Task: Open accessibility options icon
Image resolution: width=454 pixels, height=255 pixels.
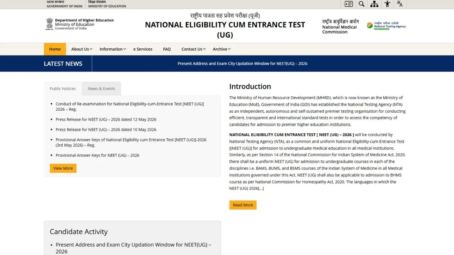Action: [x=387, y=4]
